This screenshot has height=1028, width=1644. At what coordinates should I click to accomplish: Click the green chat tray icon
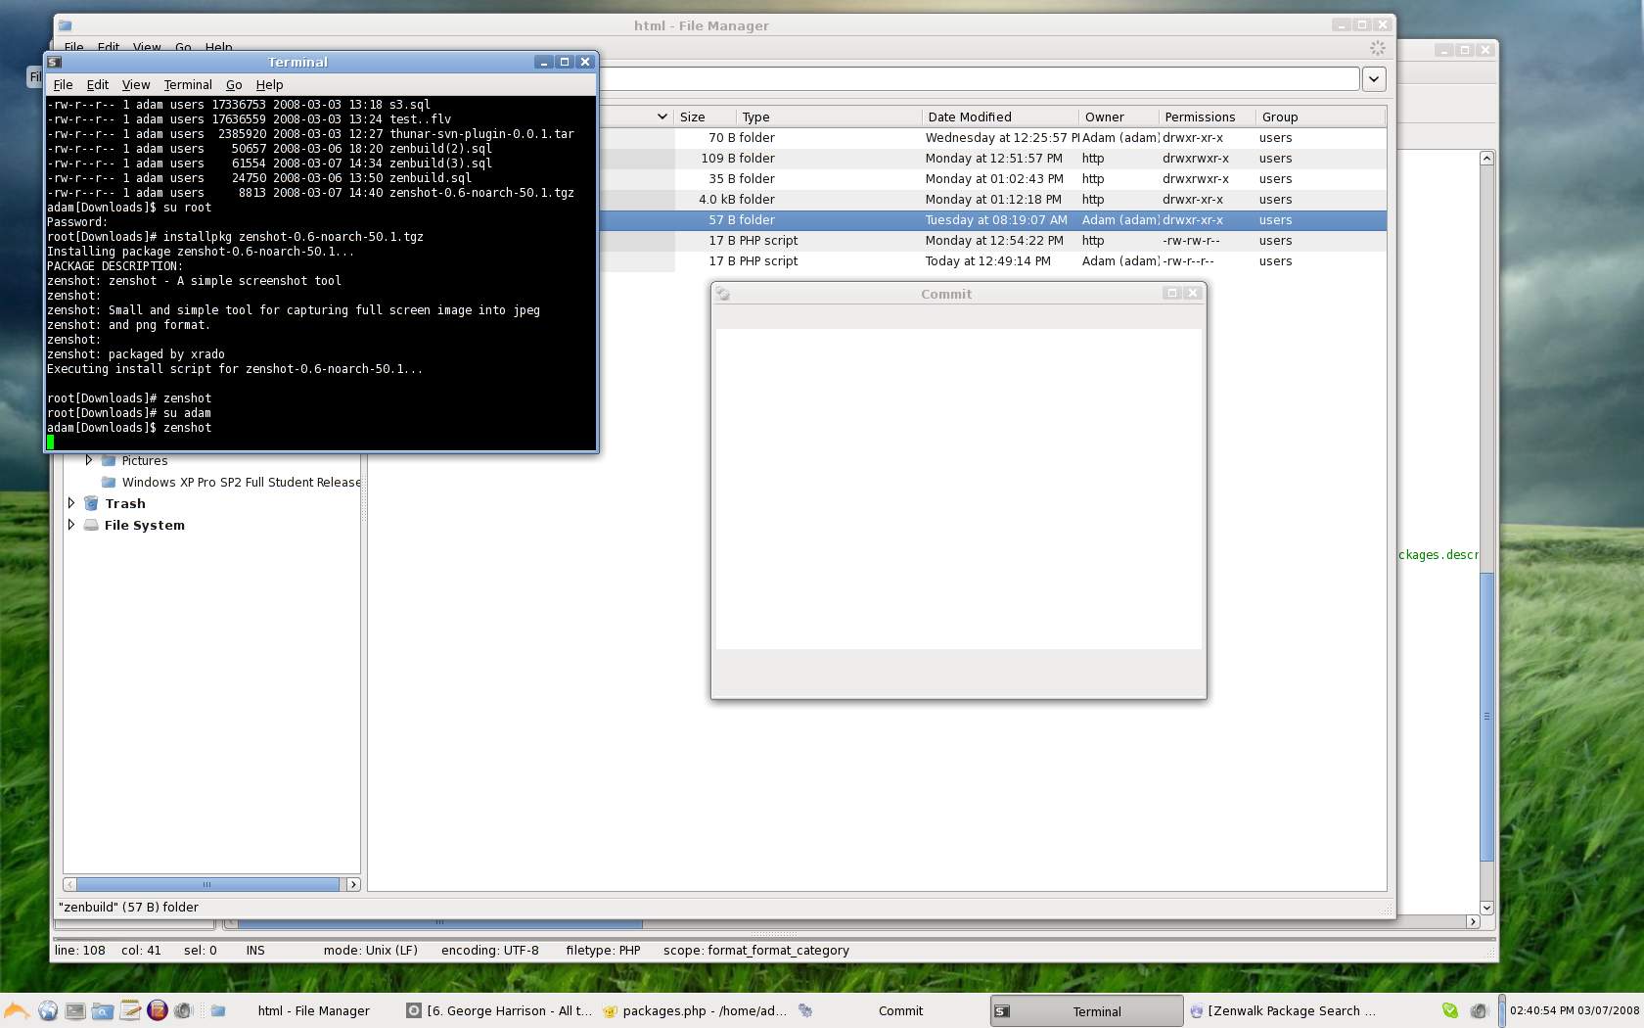[1449, 1010]
